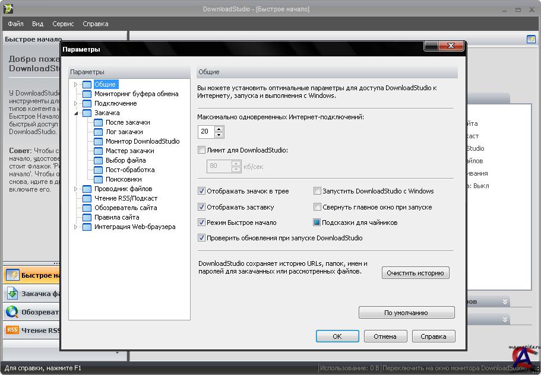
Task: Click icon next to Монитор DownloadStudio
Action: point(99,141)
